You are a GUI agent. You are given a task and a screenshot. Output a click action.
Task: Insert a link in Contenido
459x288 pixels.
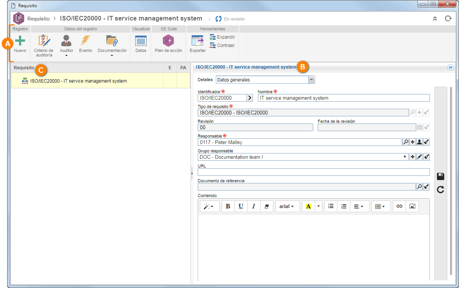tap(399, 206)
